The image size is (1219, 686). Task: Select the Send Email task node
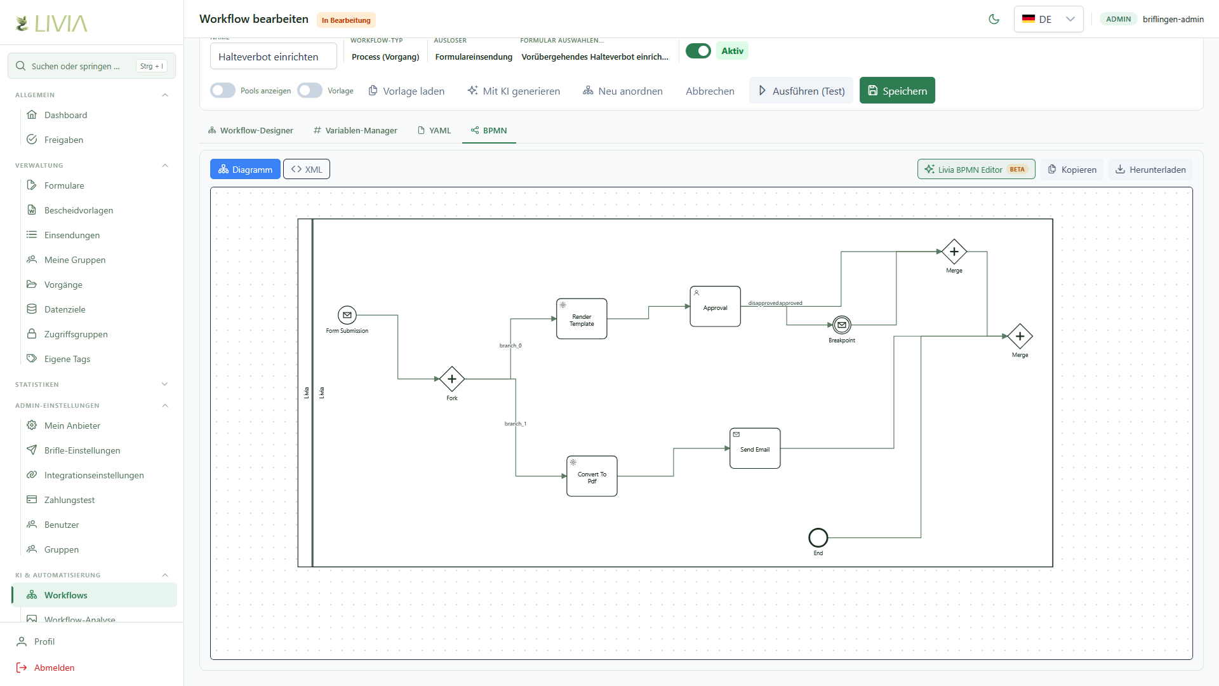tap(755, 448)
